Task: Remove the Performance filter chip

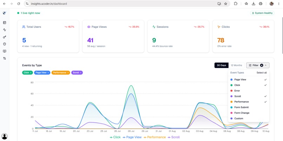Action: click(x=68, y=73)
